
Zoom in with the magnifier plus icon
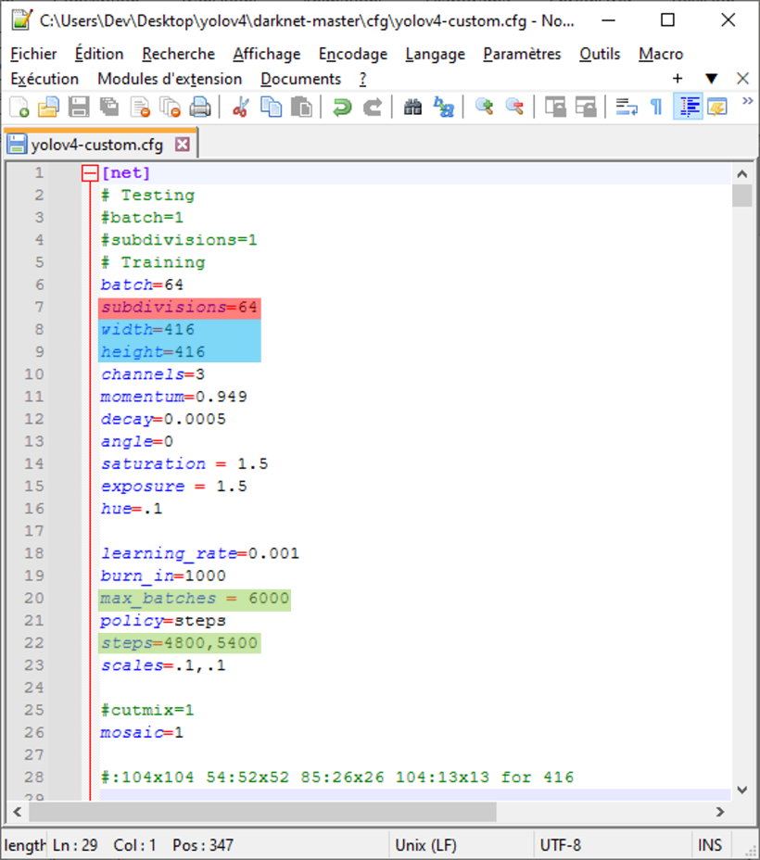click(x=484, y=107)
